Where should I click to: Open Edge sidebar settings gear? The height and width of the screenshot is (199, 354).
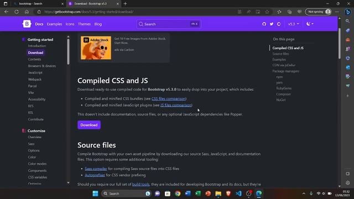click(348, 183)
